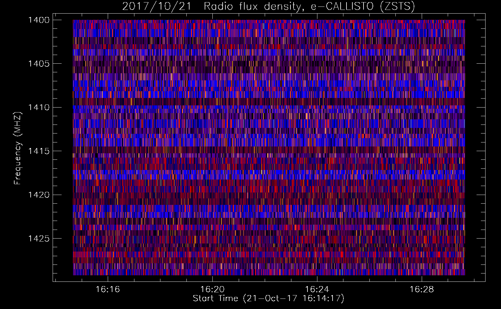This screenshot has height=309, width=501.
Task: Click the 16:16 time tick label
Action: click(107, 290)
